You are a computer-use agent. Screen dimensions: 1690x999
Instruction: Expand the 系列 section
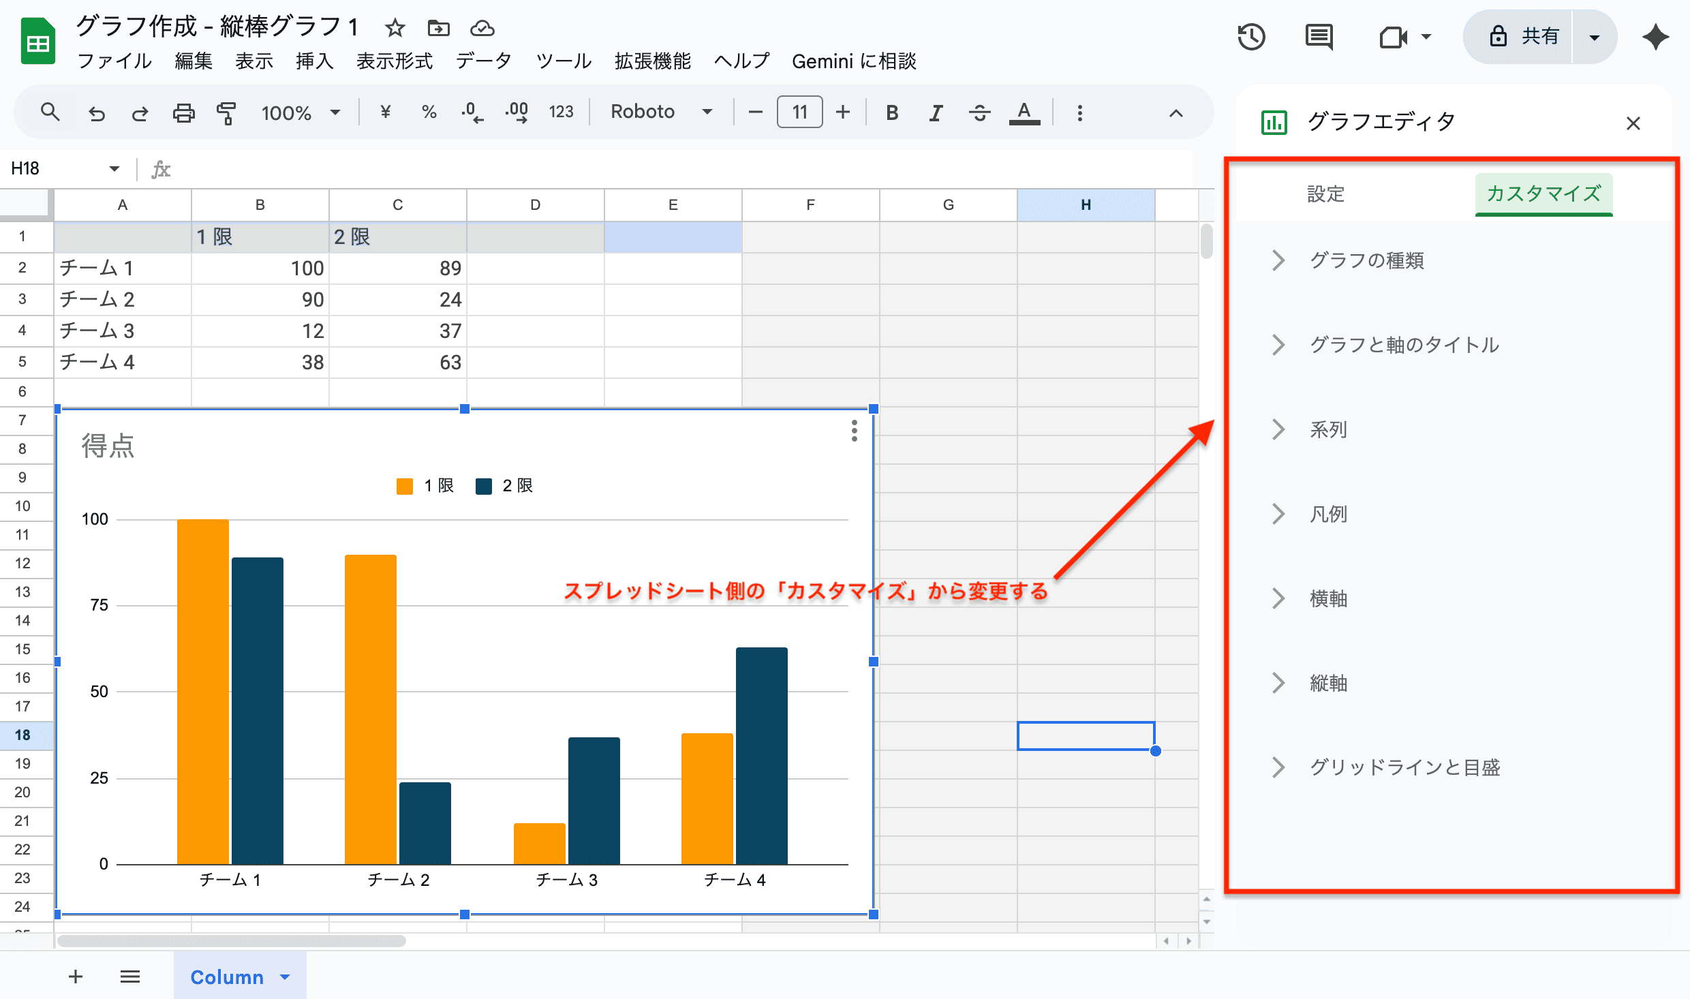1328,429
